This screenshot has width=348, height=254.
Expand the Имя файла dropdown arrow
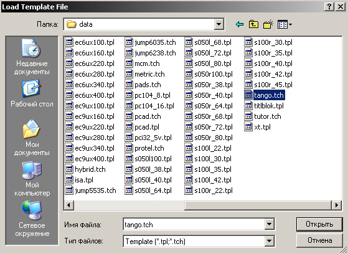[x=269, y=224]
